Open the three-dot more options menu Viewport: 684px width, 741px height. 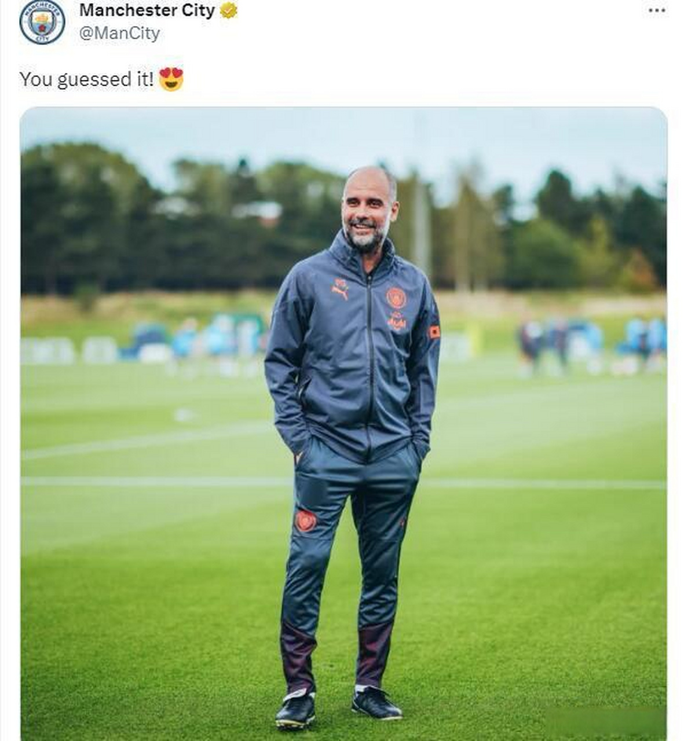[x=656, y=11]
